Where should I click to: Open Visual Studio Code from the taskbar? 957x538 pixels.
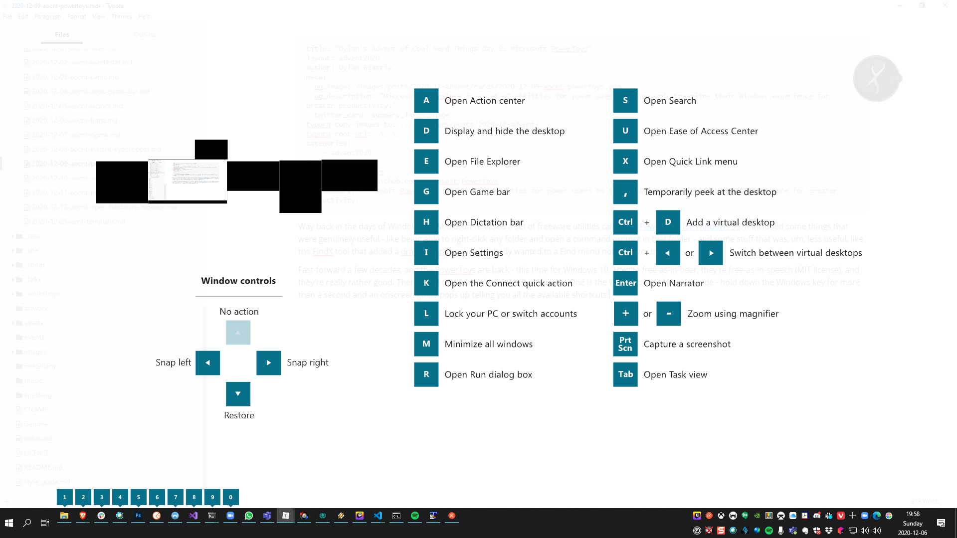(x=378, y=516)
